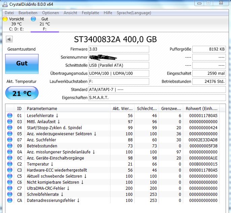
Task: Click the Gesamtzustand label
Action: (22, 49)
